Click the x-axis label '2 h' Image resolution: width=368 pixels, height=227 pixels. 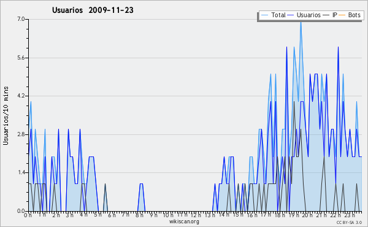click(x=56, y=215)
